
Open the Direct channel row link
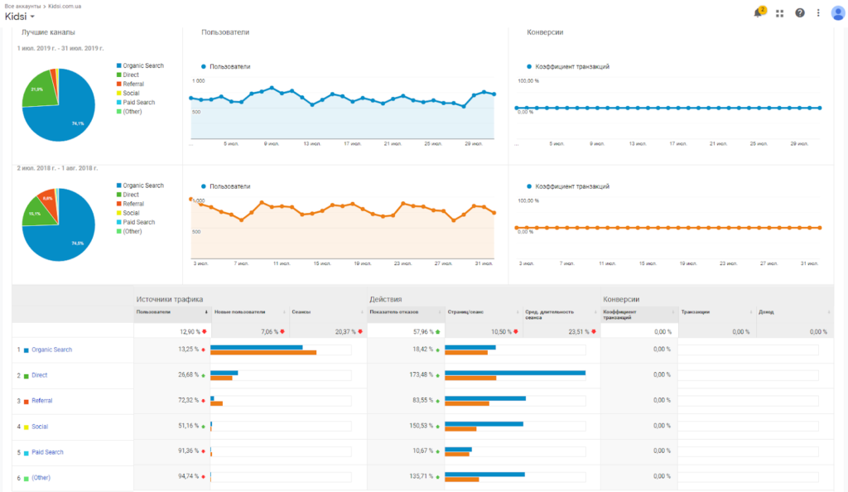(x=39, y=375)
